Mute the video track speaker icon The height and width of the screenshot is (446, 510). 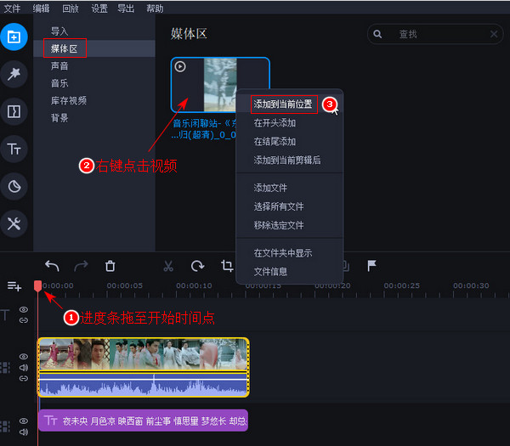pyautogui.click(x=24, y=368)
